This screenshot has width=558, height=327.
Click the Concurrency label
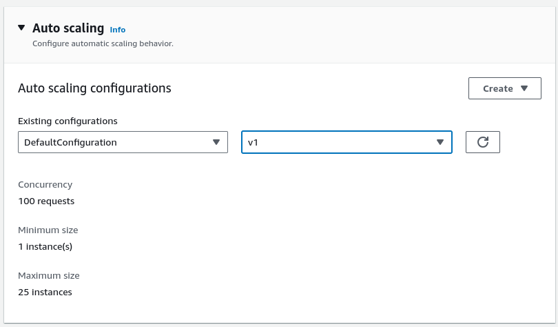click(45, 185)
